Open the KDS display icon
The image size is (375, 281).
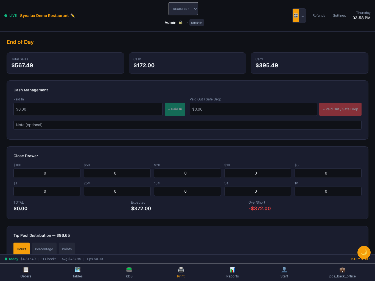point(129,269)
